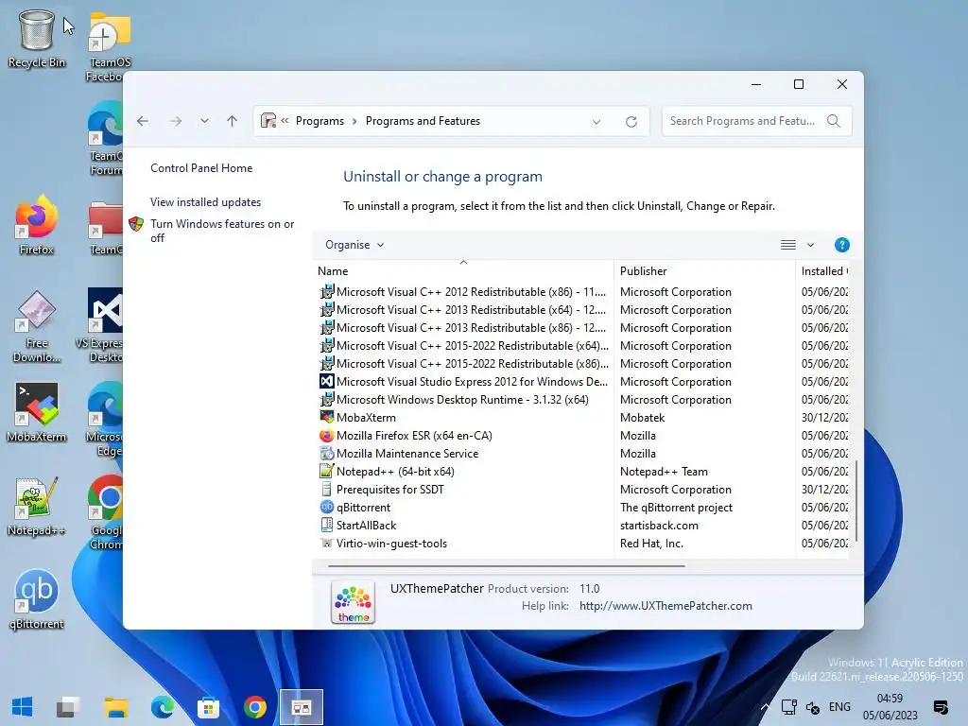Click the http://www.UXThemePatcher.com help link
This screenshot has height=726, width=968.
(665, 606)
